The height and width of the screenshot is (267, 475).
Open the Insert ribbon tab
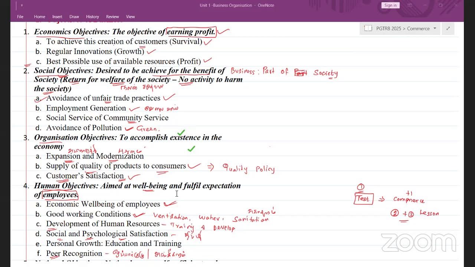point(57,17)
